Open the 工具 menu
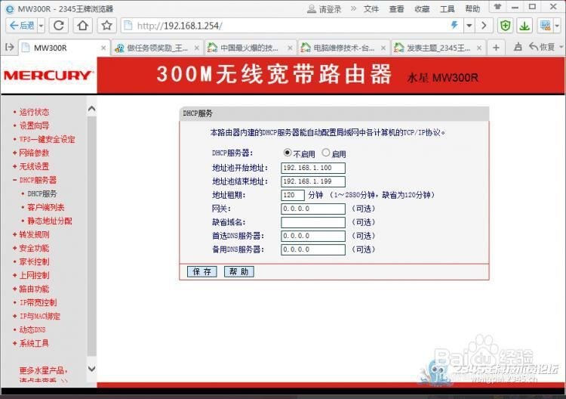566x399 pixels. [x=447, y=8]
